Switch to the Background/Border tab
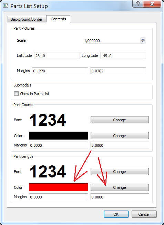This screenshot has width=164, height=225. coord(27,19)
